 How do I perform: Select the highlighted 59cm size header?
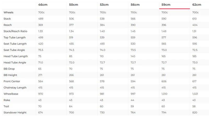[166, 5]
